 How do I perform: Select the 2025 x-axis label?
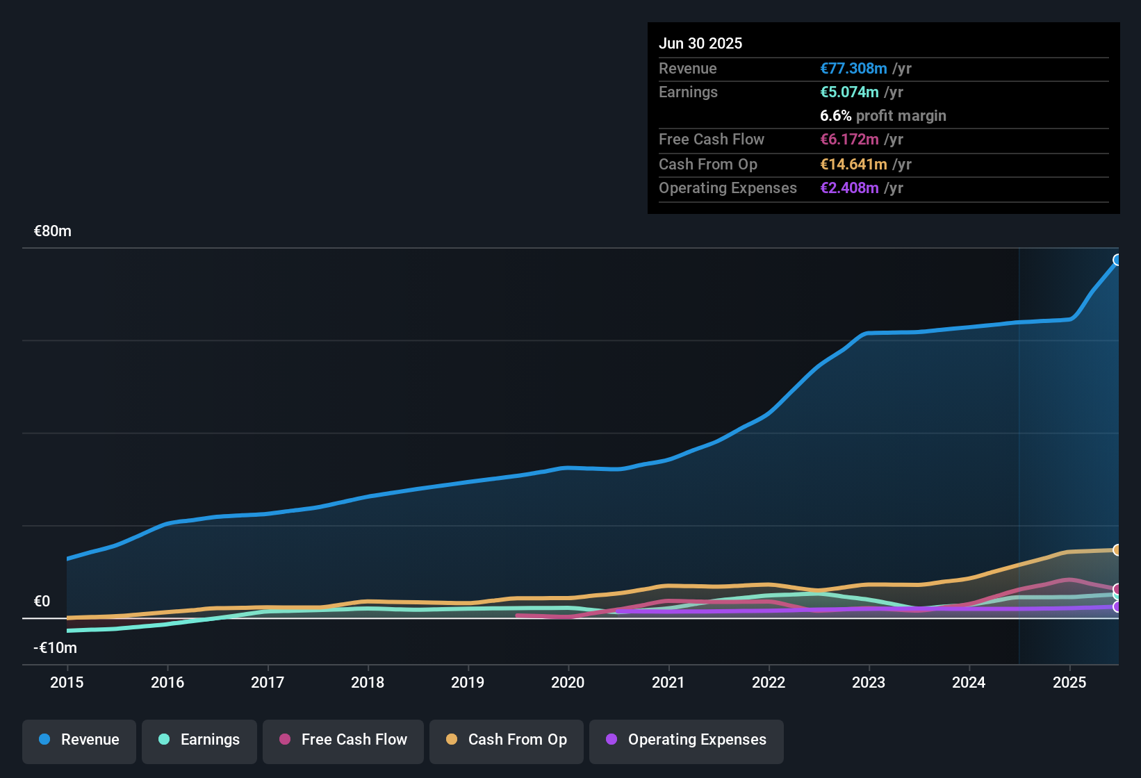1069,682
